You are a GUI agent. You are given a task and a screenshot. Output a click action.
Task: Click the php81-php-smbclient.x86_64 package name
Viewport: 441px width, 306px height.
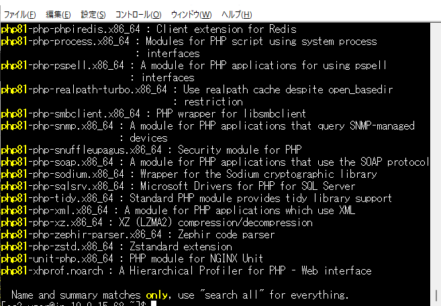(70, 113)
